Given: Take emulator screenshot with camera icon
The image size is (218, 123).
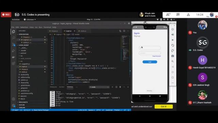Looking at the screenshot, I should point(173,56).
